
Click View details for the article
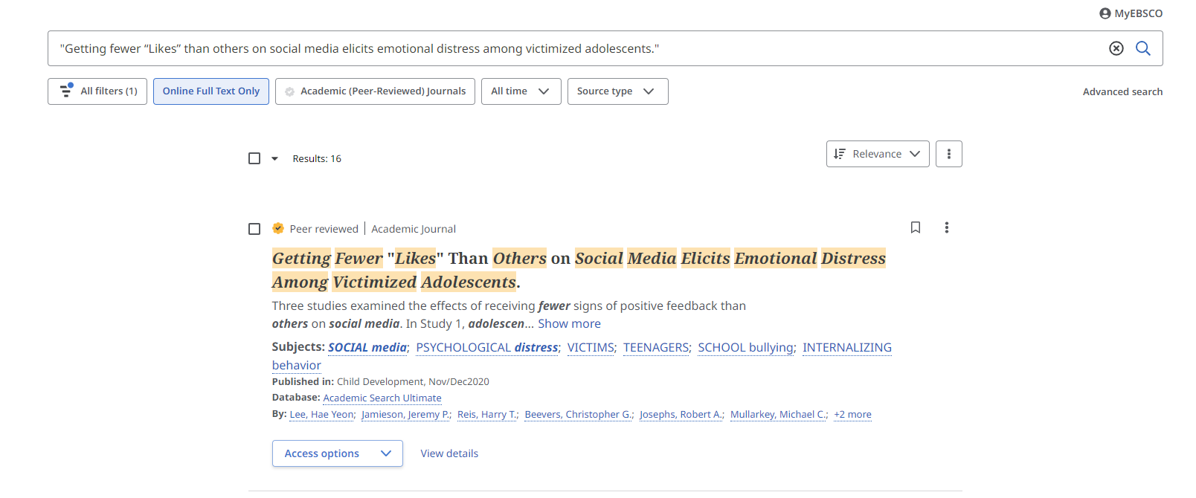click(449, 453)
